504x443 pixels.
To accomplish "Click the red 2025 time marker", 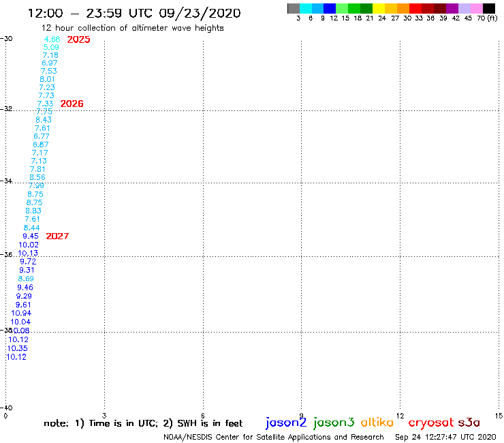I will click(78, 40).
